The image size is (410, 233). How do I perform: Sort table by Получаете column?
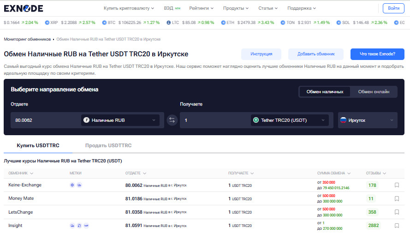pyautogui.click(x=241, y=173)
